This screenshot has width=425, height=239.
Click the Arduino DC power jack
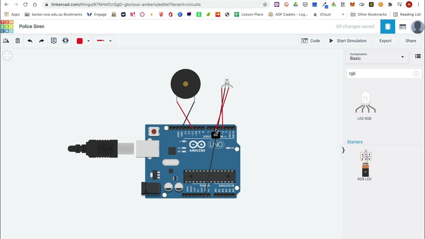(x=151, y=189)
